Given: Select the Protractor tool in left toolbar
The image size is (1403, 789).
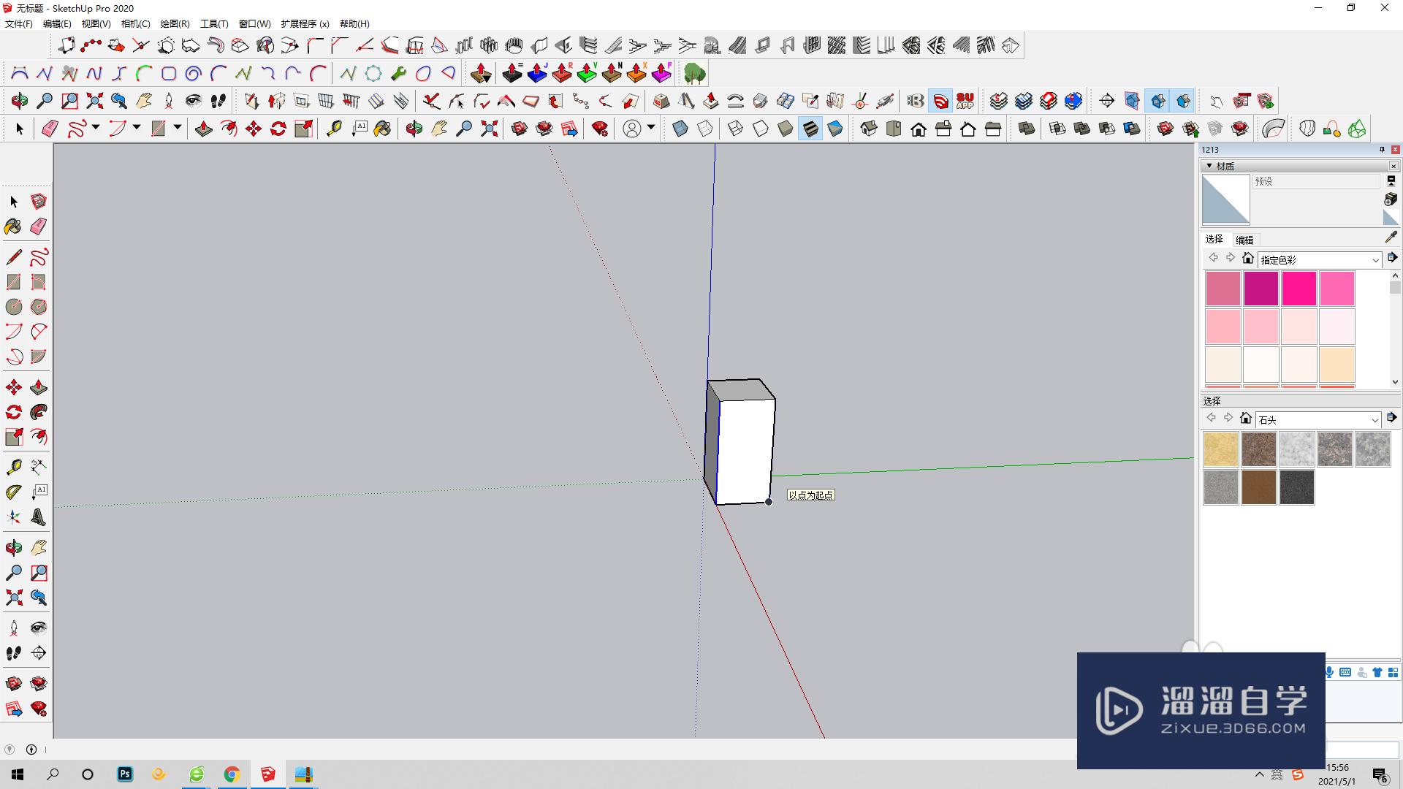Looking at the screenshot, I should point(13,492).
